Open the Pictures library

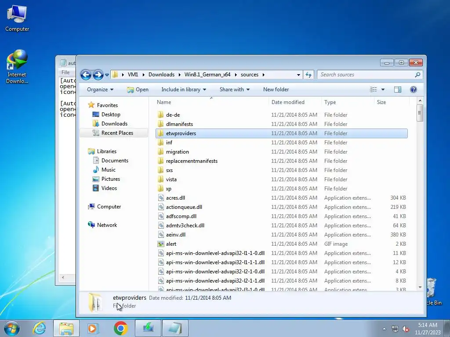pyautogui.click(x=110, y=179)
